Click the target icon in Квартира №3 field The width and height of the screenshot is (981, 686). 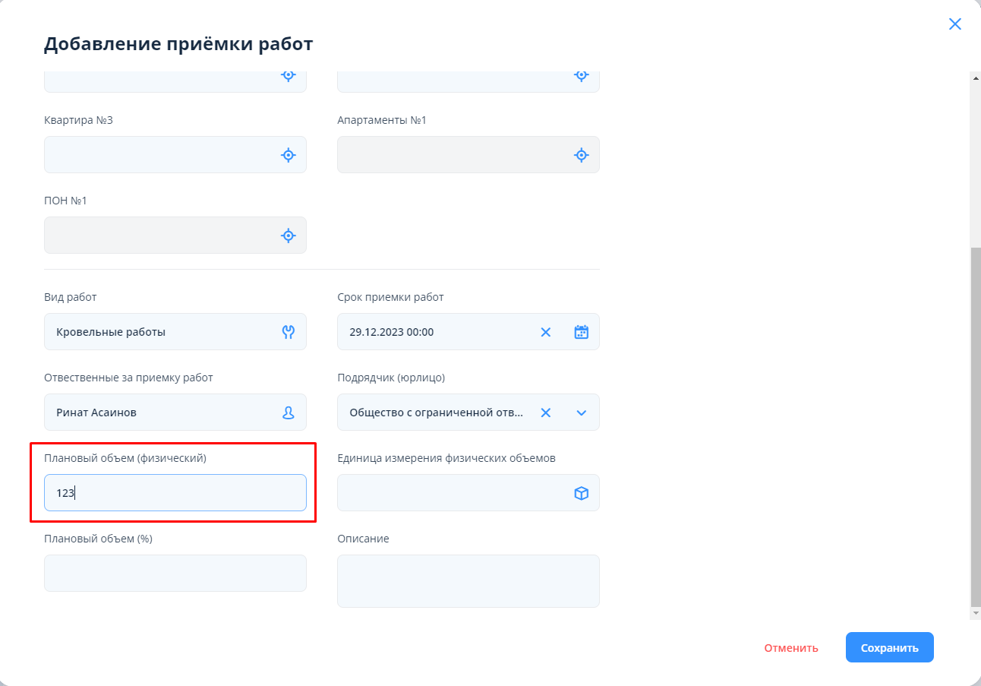288,155
